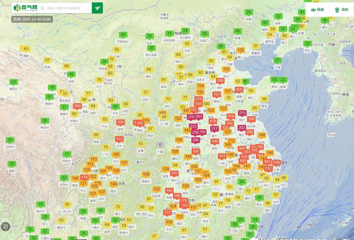Open the 180 AQI marker for 德州
This screenshot has width=354, height=240.
click(220, 81)
